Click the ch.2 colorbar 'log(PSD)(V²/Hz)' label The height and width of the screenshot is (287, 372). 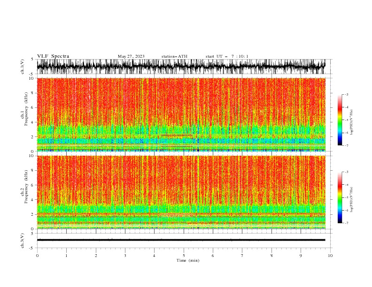[x=352, y=200]
